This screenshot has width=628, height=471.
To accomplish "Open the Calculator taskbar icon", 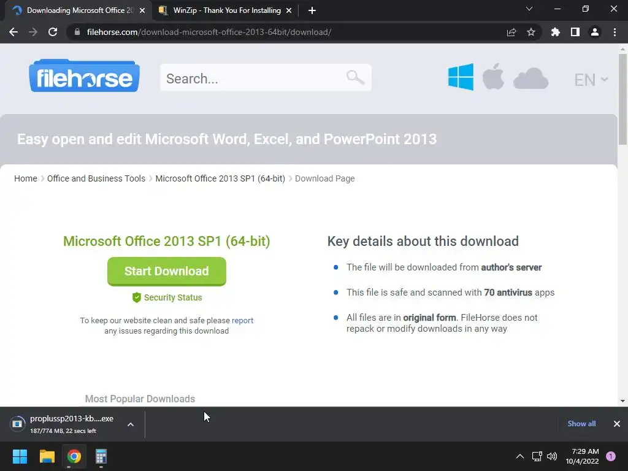I will (101, 456).
